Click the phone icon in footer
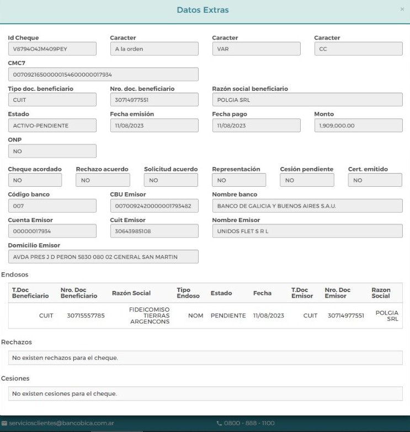 (x=219, y=423)
